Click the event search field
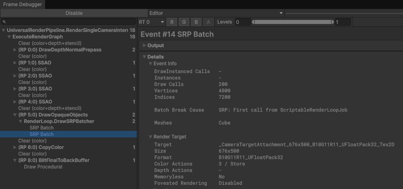 pos(68,22)
